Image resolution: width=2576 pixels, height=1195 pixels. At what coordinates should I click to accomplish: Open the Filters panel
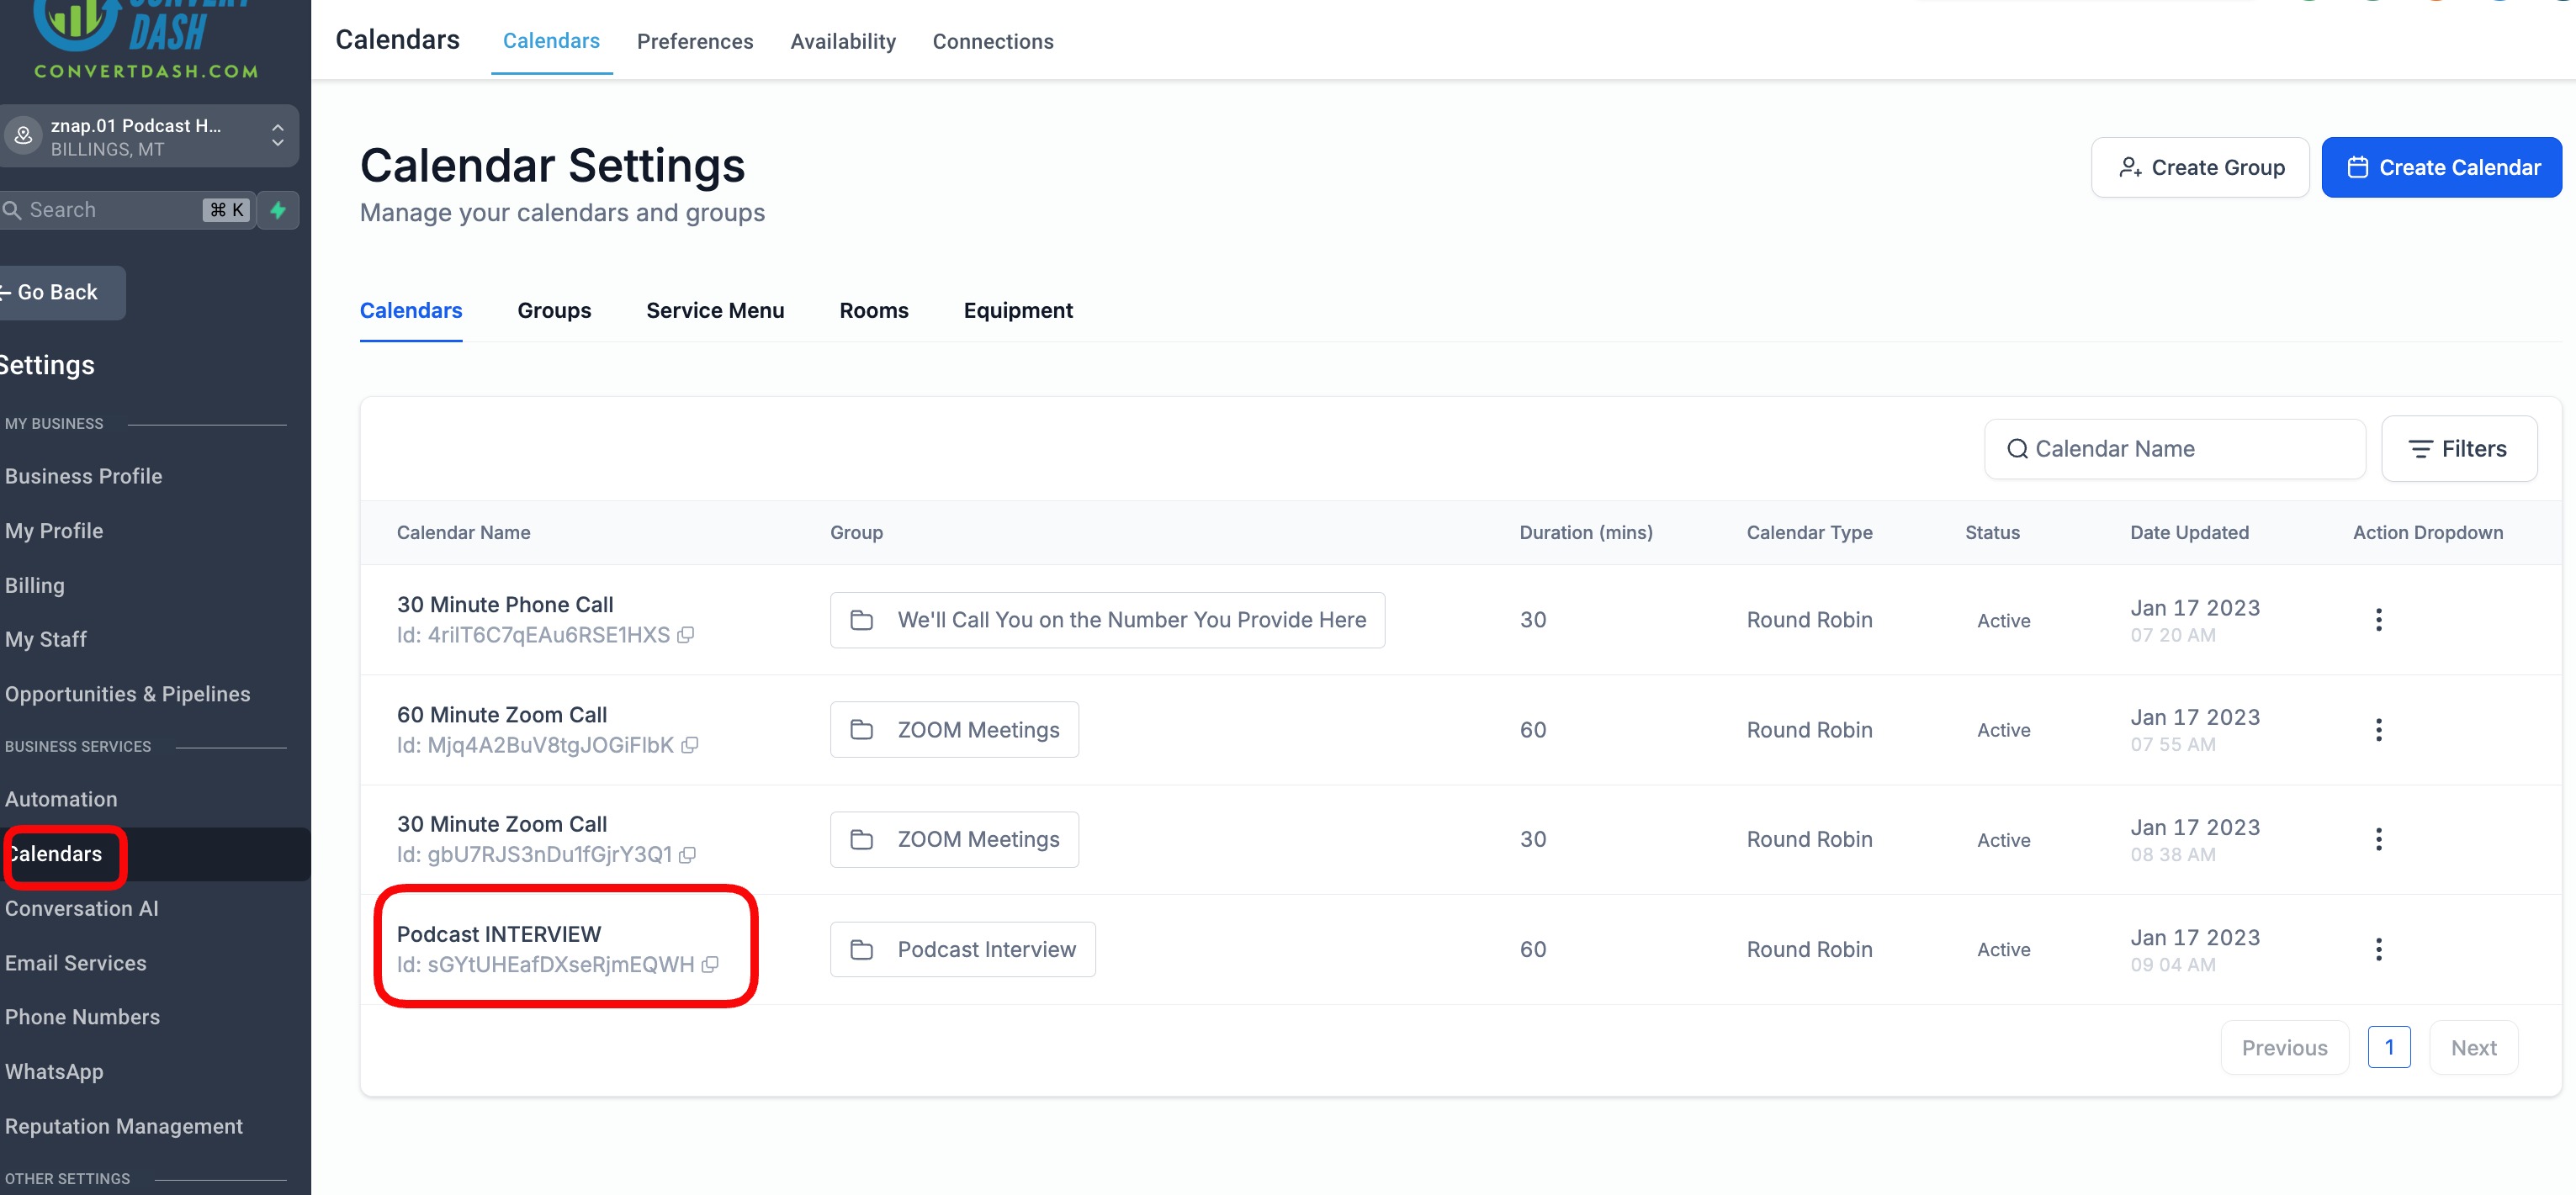pyautogui.click(x=2458, y=449)
